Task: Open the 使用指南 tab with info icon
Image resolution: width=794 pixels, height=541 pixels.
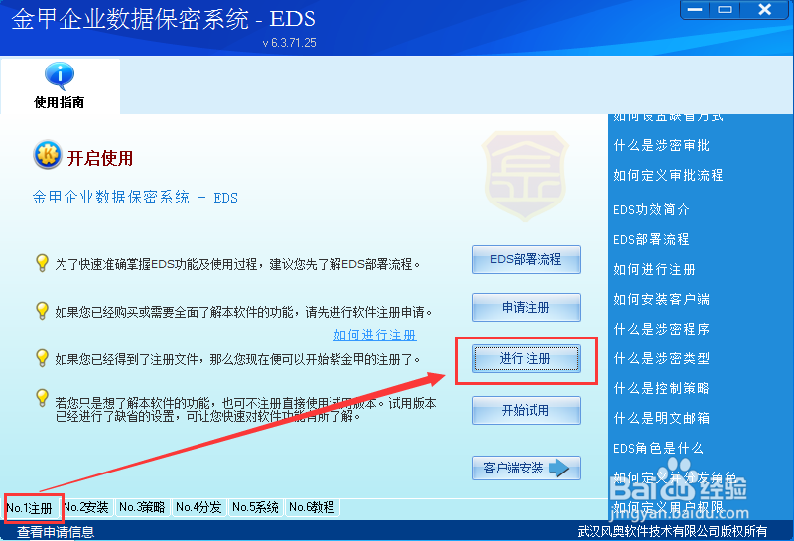Action: pyautogui.click(x=60, y=85)
